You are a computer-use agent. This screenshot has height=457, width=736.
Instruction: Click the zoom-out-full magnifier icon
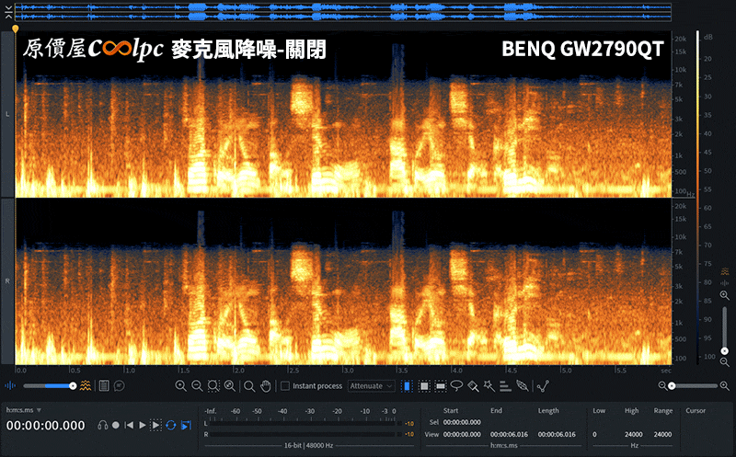click(229, 385)
